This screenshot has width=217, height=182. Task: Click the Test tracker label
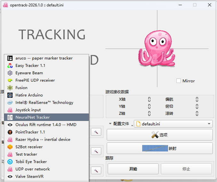point(26,154)
